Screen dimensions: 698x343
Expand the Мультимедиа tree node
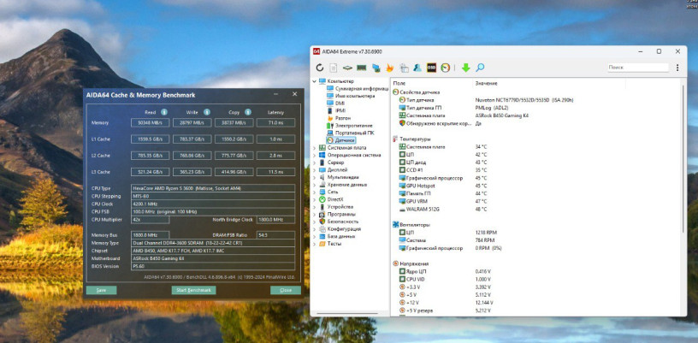point(314,177)
